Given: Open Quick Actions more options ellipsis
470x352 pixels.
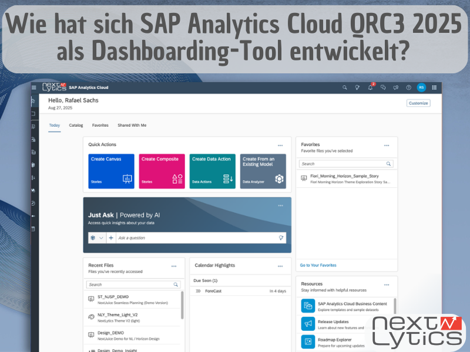Looking at the screenshot, I should 280,145.
